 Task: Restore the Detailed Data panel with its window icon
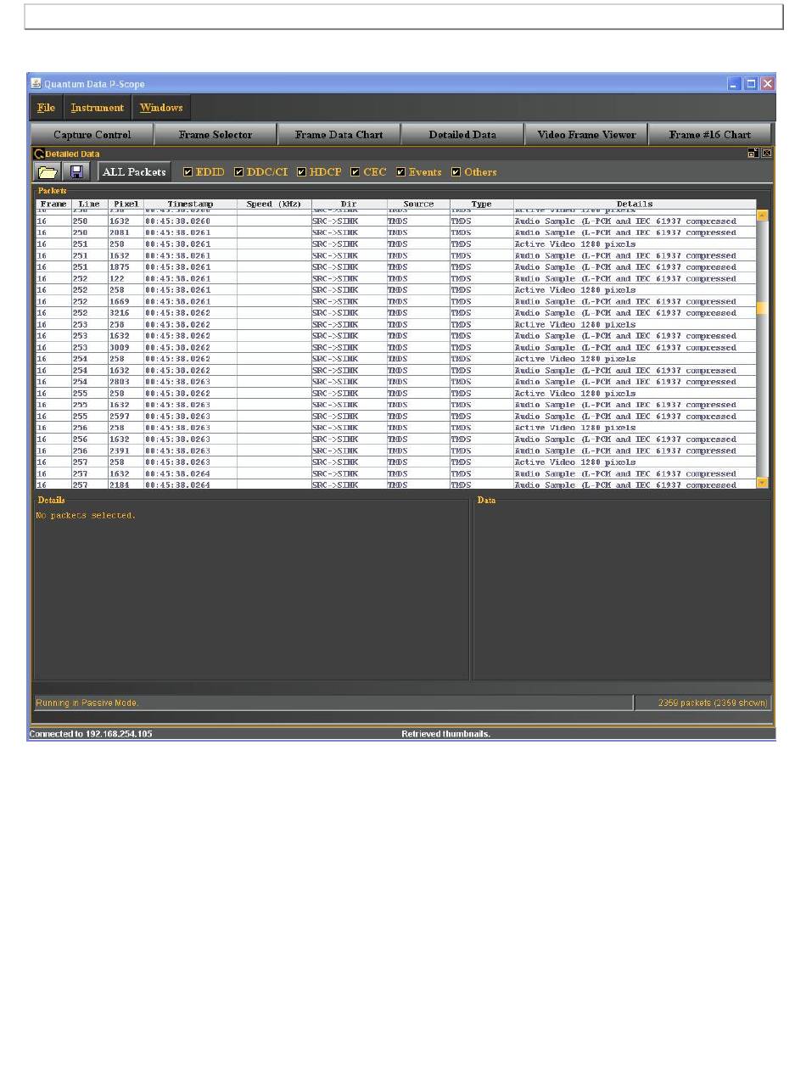[x=753, y=153]
